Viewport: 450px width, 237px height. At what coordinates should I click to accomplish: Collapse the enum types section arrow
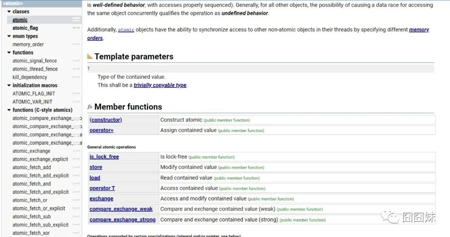(9, 36)
